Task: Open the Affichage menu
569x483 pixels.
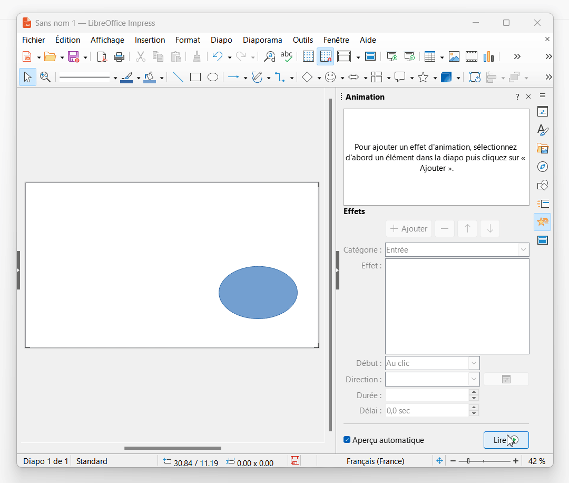Action: point(107,40)
